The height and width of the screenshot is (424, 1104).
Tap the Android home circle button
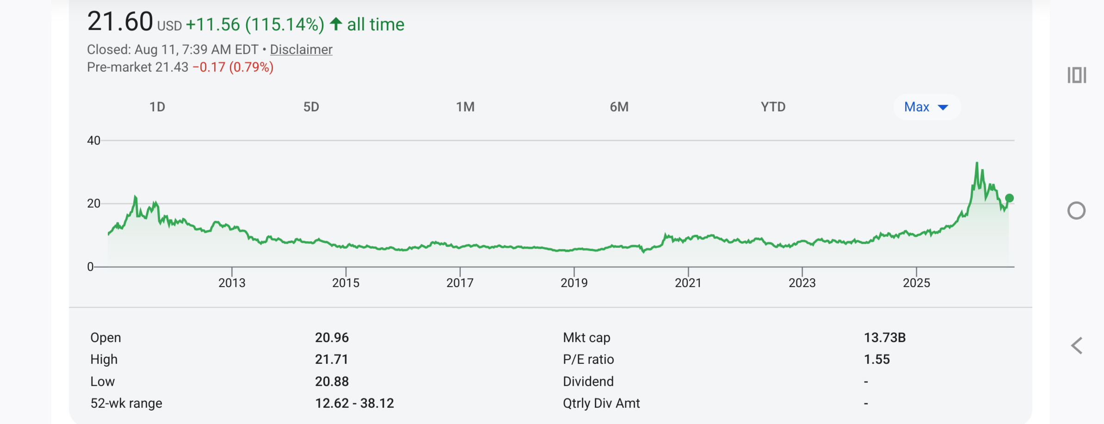point(1076,211)
